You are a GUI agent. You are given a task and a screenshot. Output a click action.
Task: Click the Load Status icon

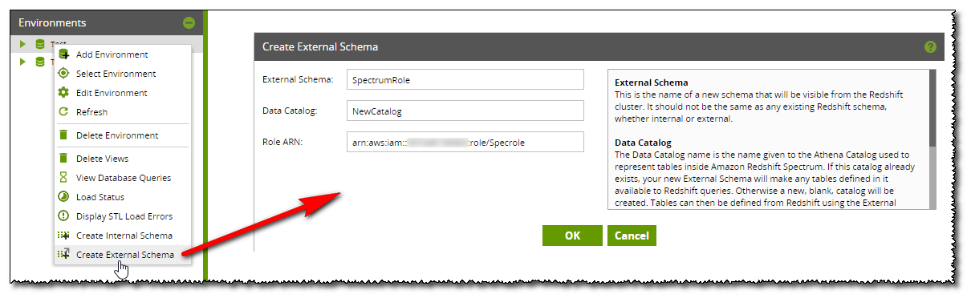point(63,197)
